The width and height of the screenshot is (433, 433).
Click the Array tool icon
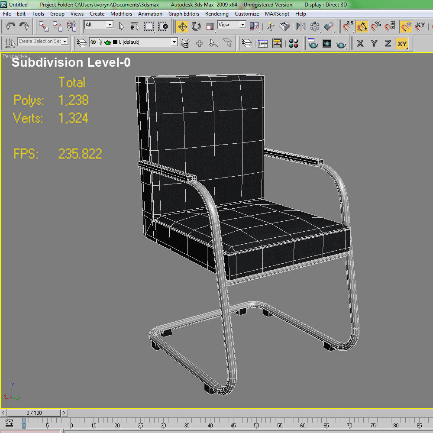(x=314, y=26)
